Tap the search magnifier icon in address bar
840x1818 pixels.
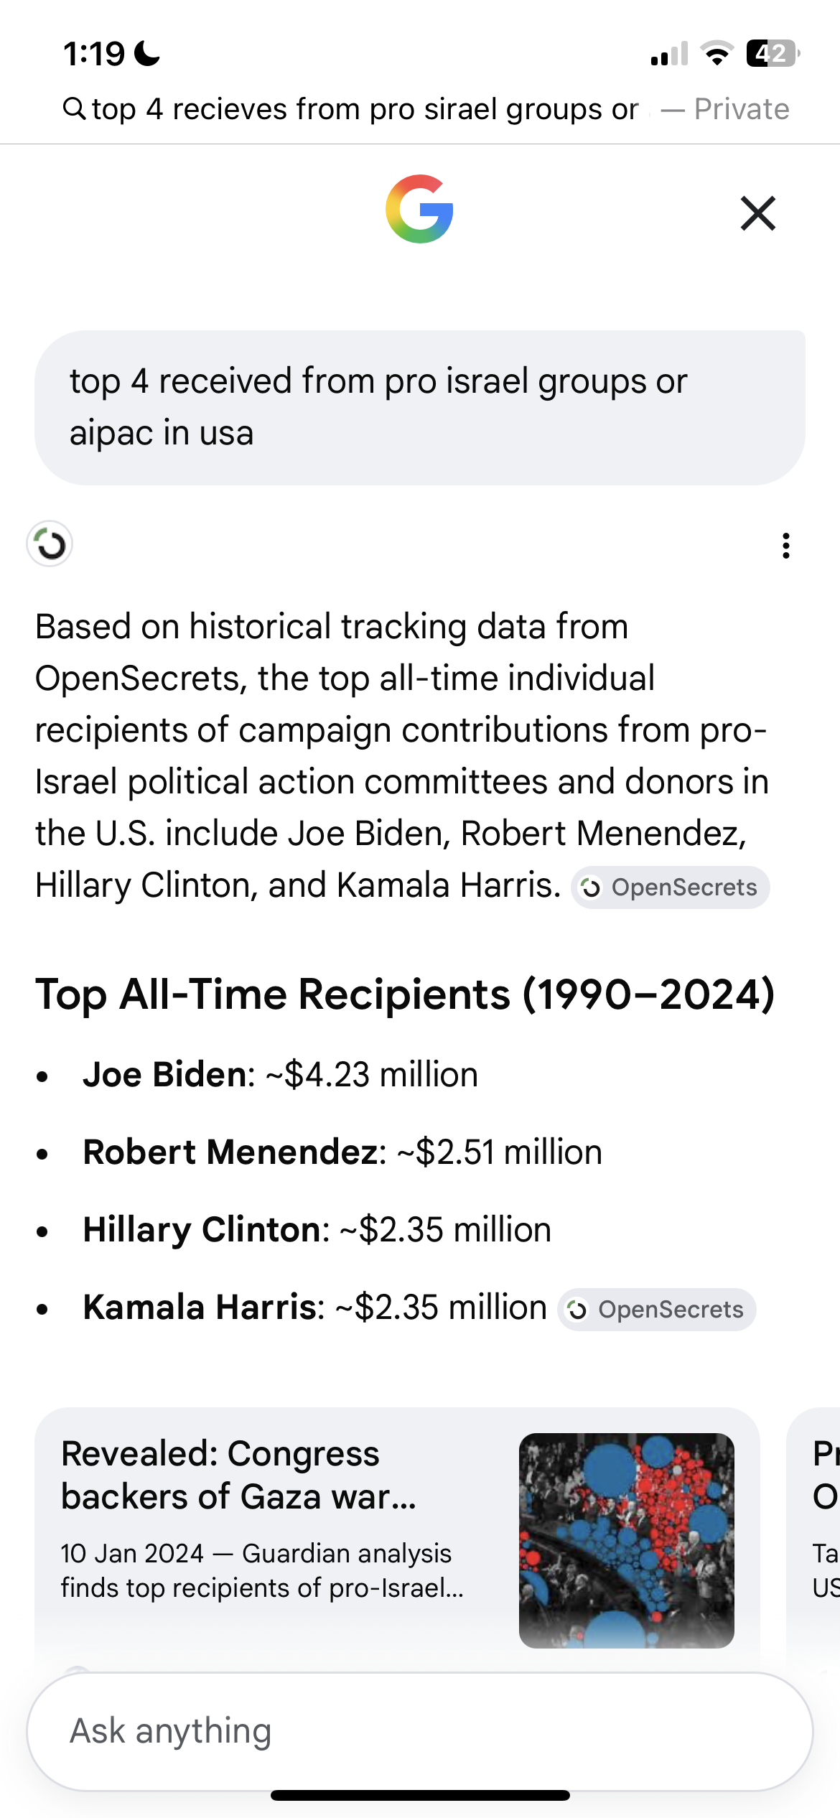coord(75,108)
